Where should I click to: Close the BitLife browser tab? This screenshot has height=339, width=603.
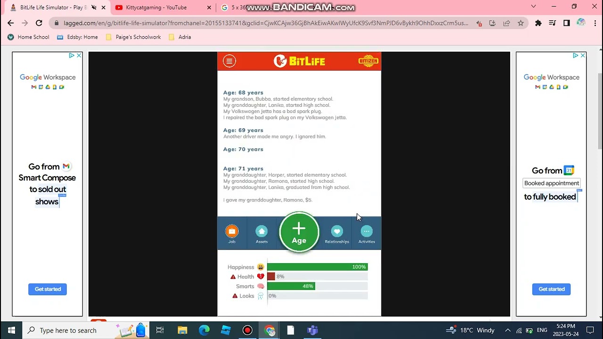[x=103, y=8]
